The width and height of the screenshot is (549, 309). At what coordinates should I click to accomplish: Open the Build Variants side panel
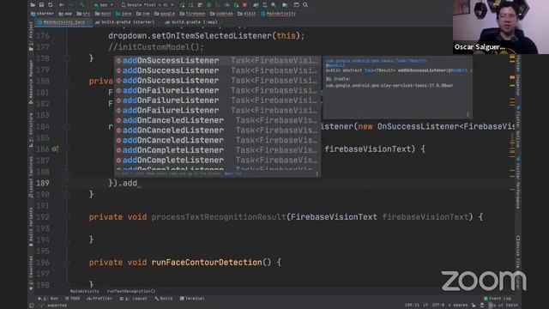click(31, 227)
